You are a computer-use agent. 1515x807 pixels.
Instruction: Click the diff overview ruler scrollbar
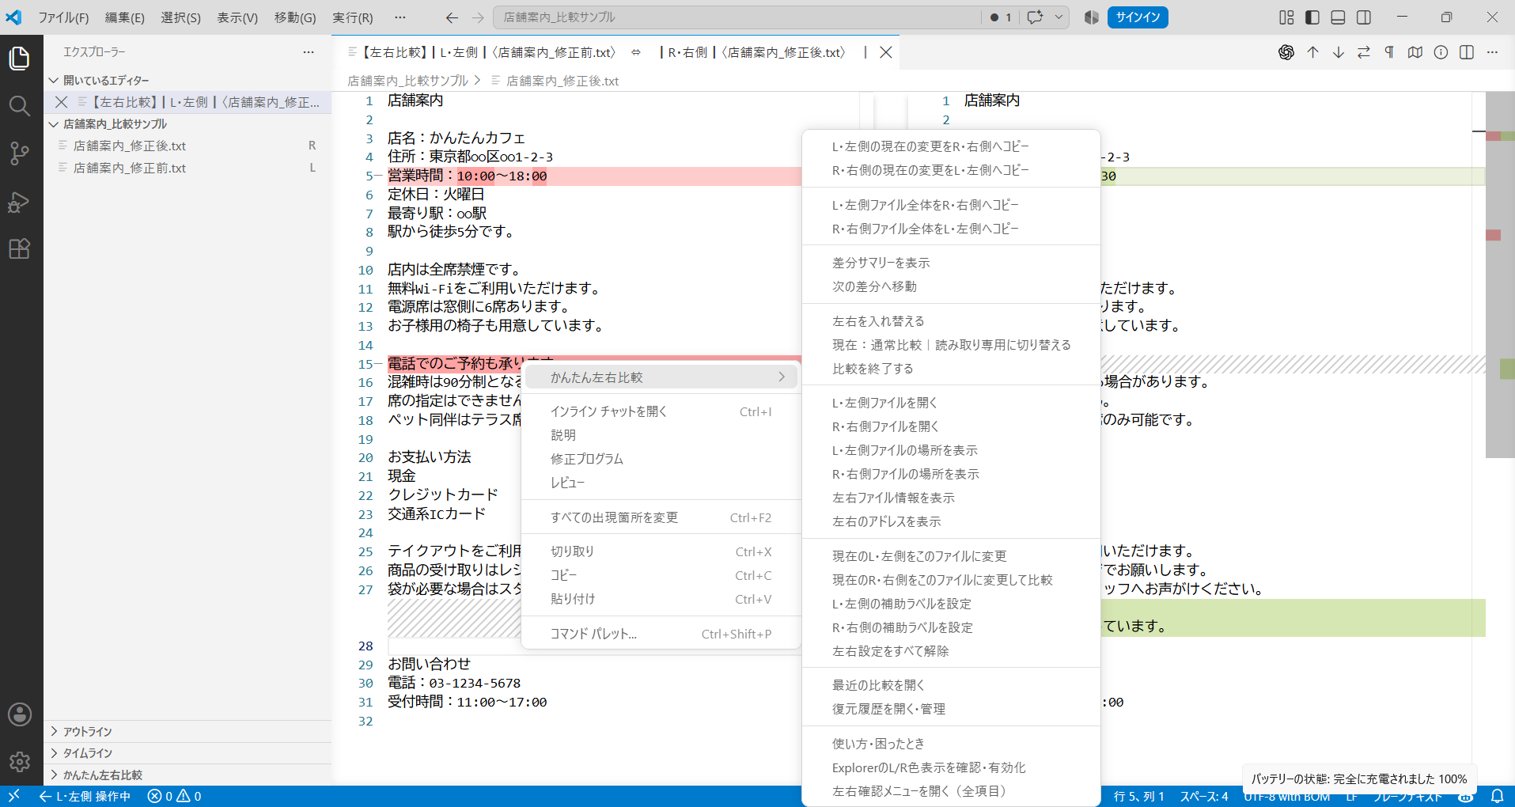pyautogui.click(x=1500, y=275)
